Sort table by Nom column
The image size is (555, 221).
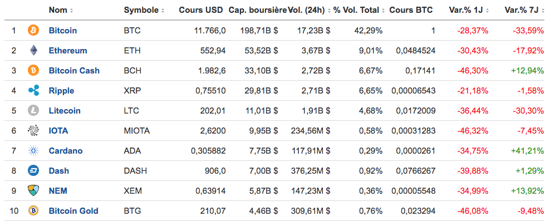(61, 10)
